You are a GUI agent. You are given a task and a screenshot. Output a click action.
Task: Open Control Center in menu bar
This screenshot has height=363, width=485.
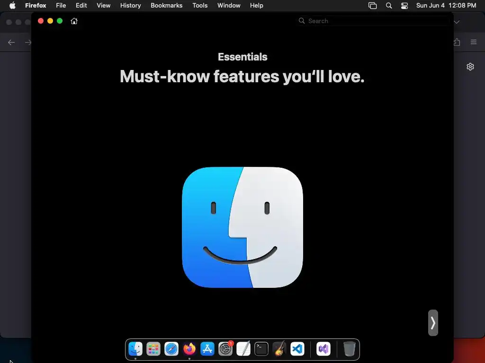click(404, 6)
